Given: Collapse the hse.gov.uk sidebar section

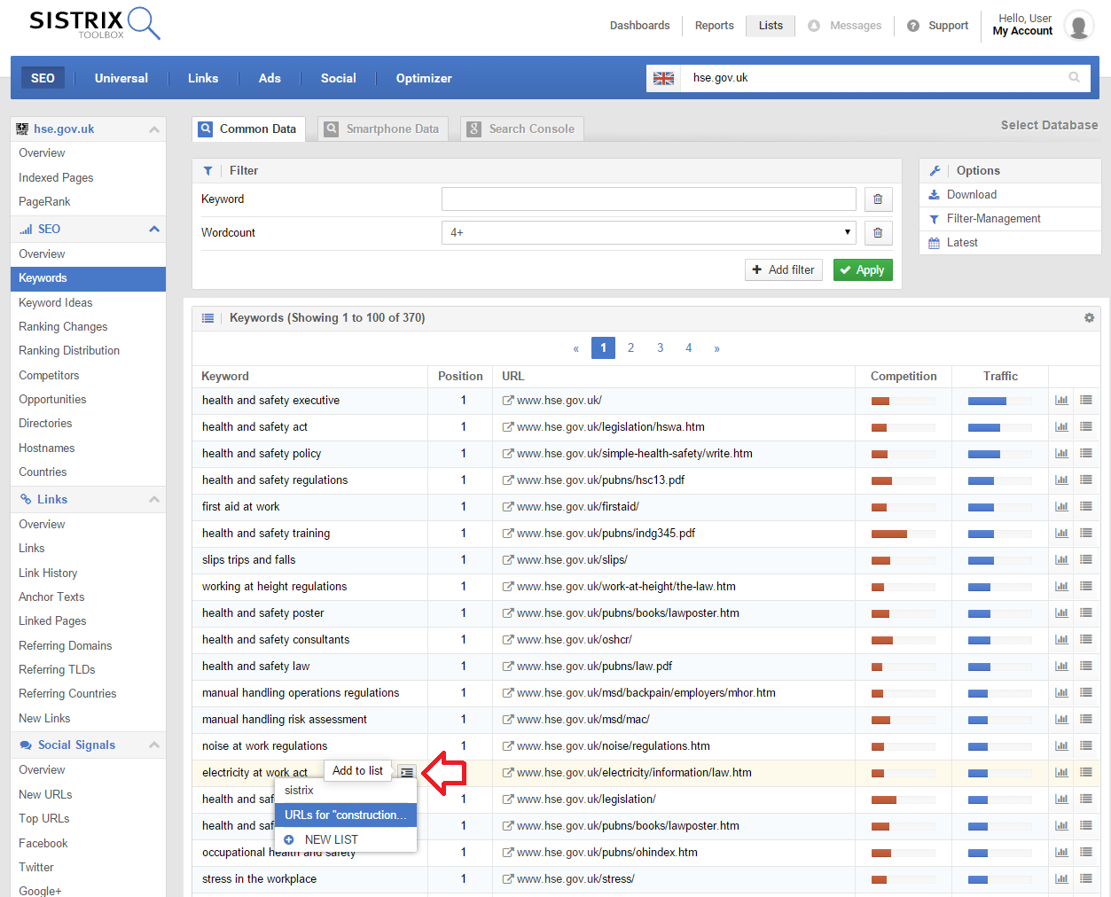Looking at the screenshot, I should pyautogui.click(x=154, y=129).
